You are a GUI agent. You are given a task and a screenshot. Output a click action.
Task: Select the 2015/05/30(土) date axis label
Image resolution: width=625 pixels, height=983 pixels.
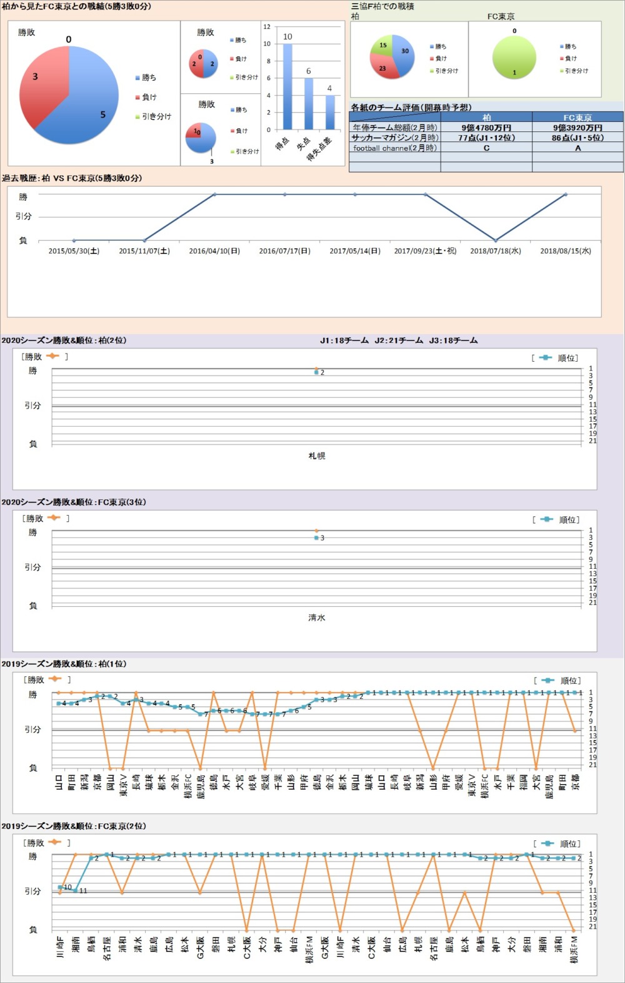74,251
